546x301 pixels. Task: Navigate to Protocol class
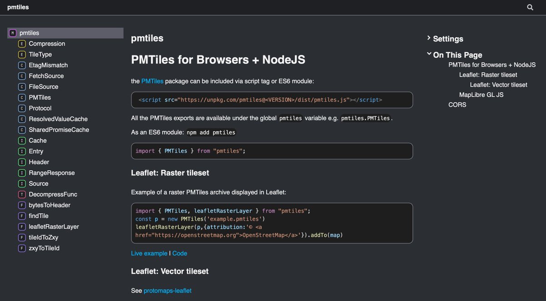(40, 108)
